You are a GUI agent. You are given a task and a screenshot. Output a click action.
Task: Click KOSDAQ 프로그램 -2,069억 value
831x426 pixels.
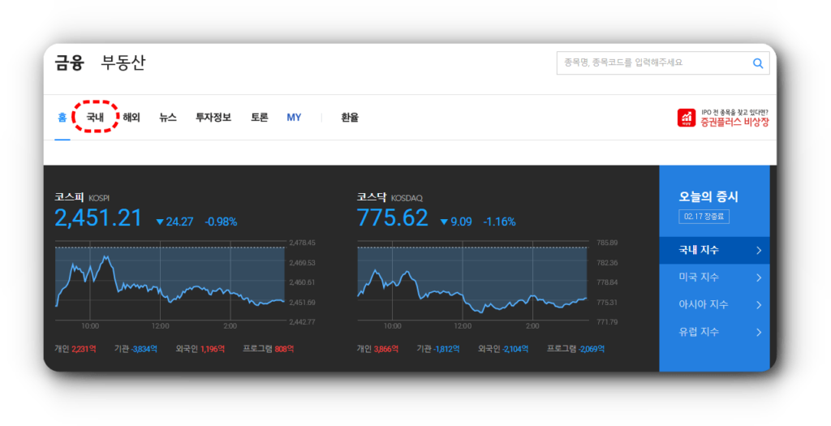(591, 349)
